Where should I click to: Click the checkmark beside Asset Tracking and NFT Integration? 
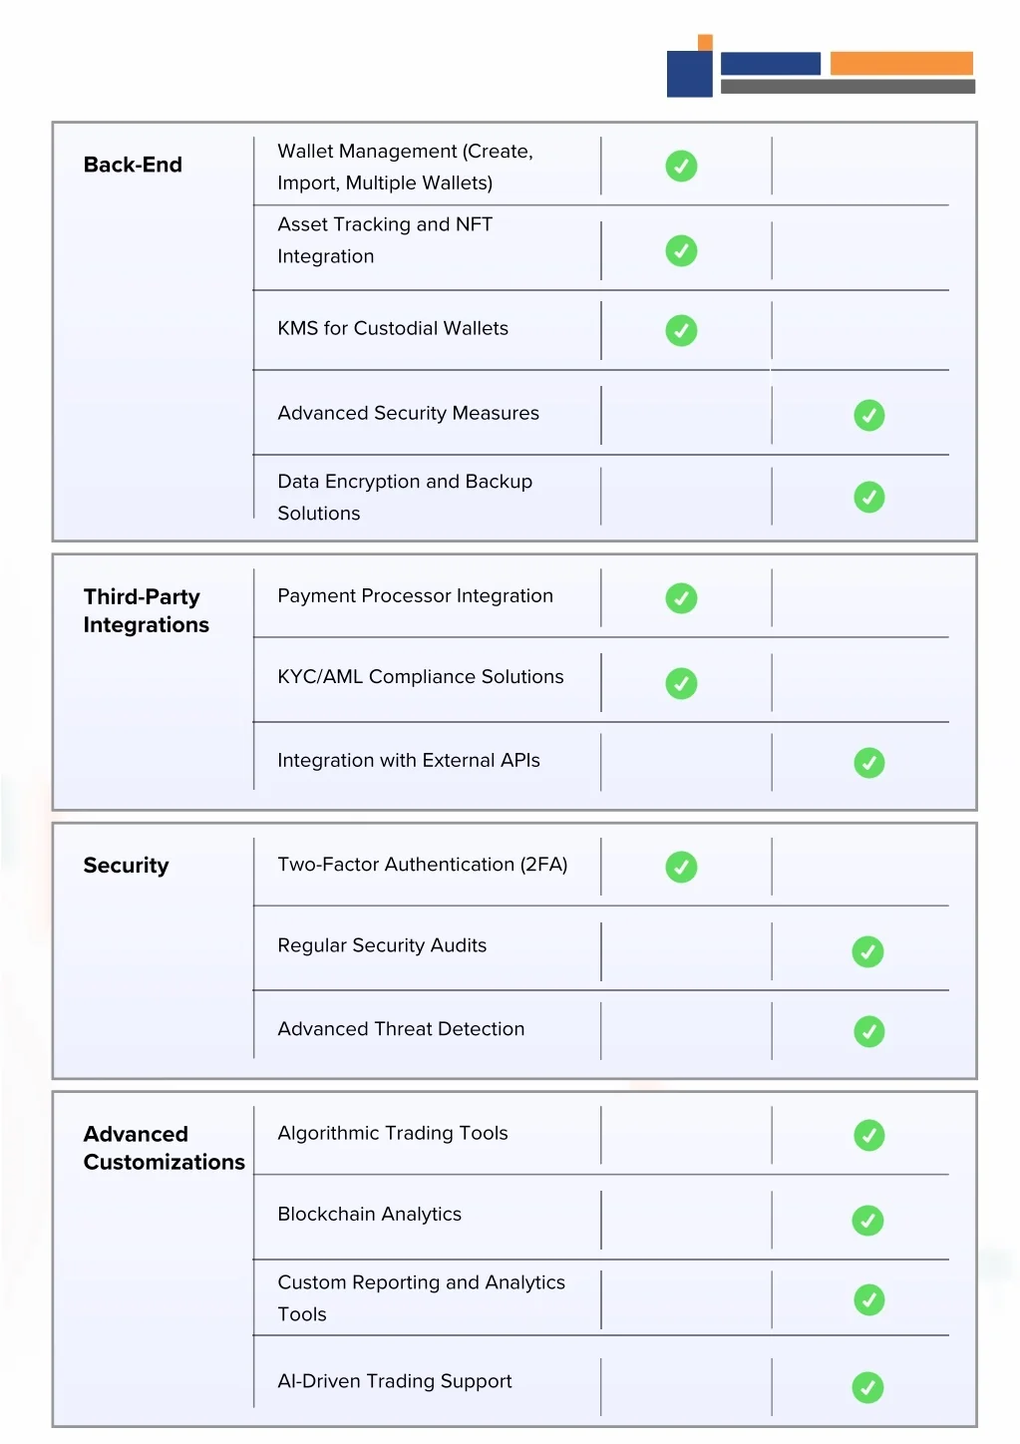click(681, 250)
